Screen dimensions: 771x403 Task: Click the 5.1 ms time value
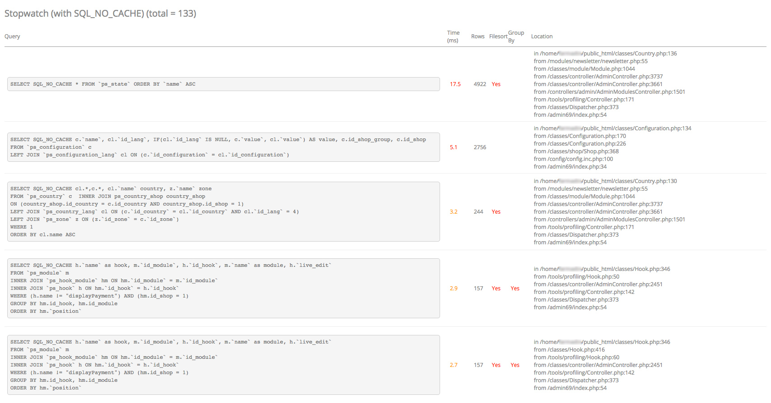click(453, 147)
